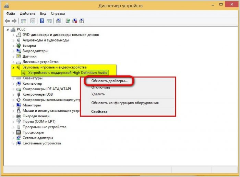Viewport: 240px width, 177px height.
Task: Expand Системные устройства arrow
Action: click(x=13, y=144)
